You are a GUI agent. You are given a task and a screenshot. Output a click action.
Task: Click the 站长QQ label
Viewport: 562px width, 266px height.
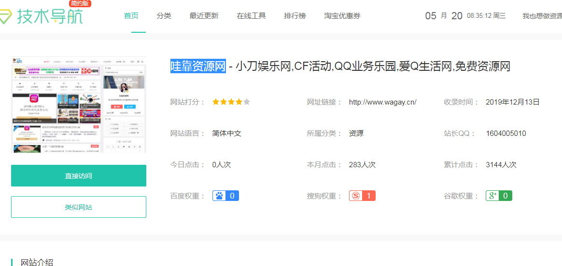tap(460, 133)
